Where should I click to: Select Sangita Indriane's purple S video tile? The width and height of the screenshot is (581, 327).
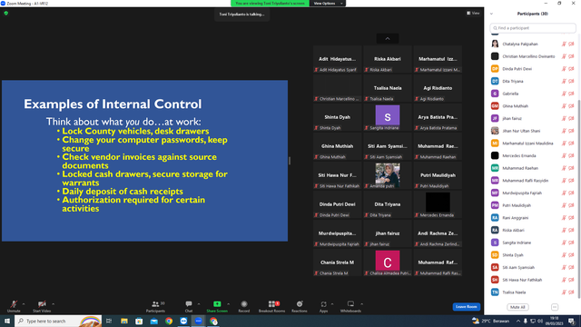388,117
